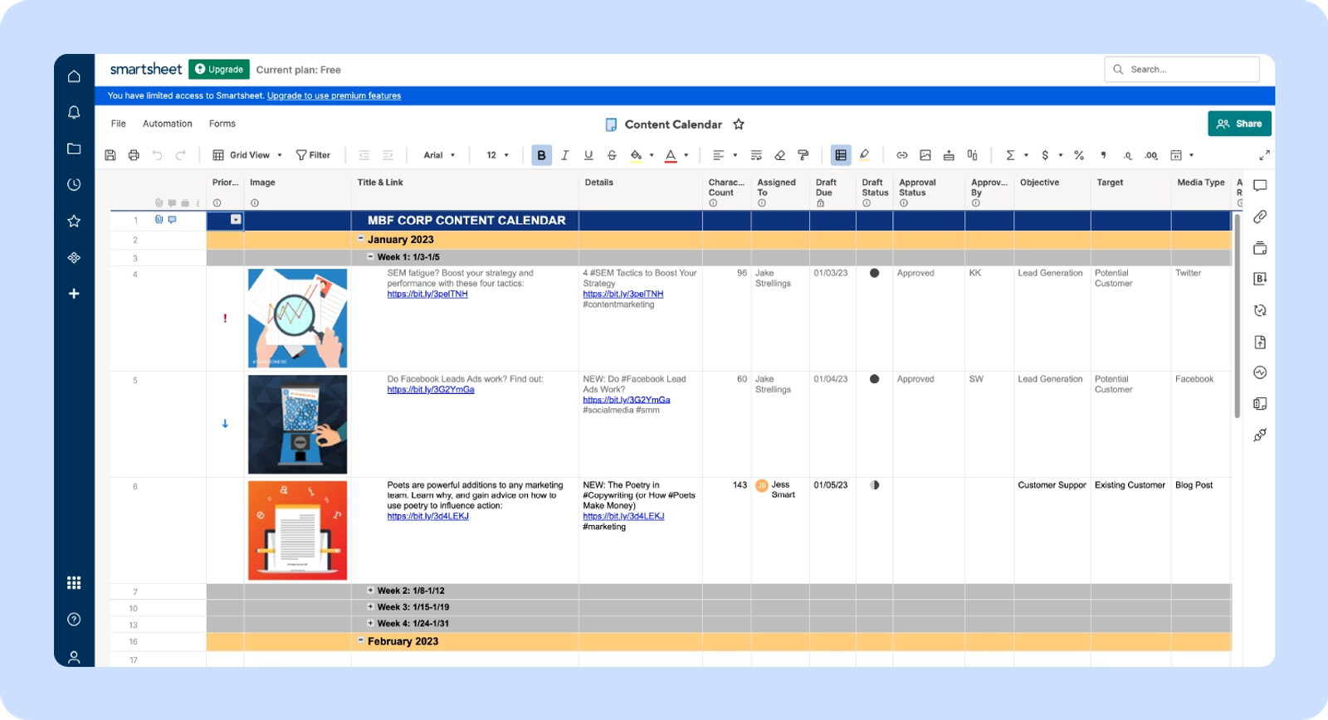Open the Account profile icon
Image resolution: width=1328 pixels, height=720 pixels.
[74, 657]
